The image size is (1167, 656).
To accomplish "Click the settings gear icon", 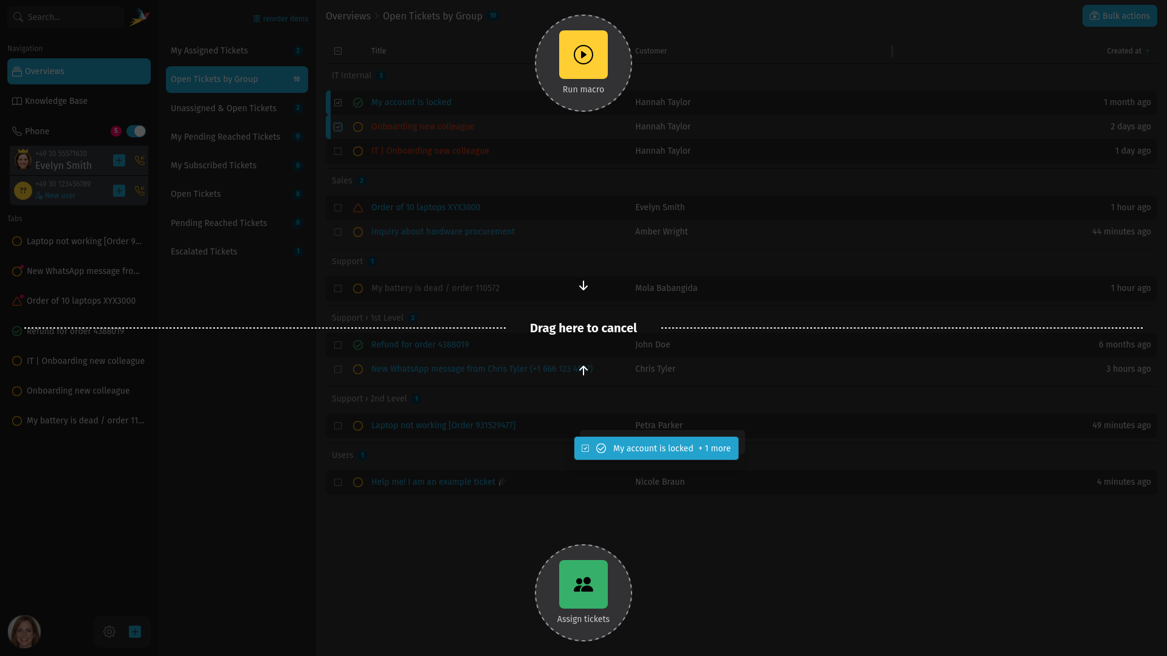I will point(109,632).
